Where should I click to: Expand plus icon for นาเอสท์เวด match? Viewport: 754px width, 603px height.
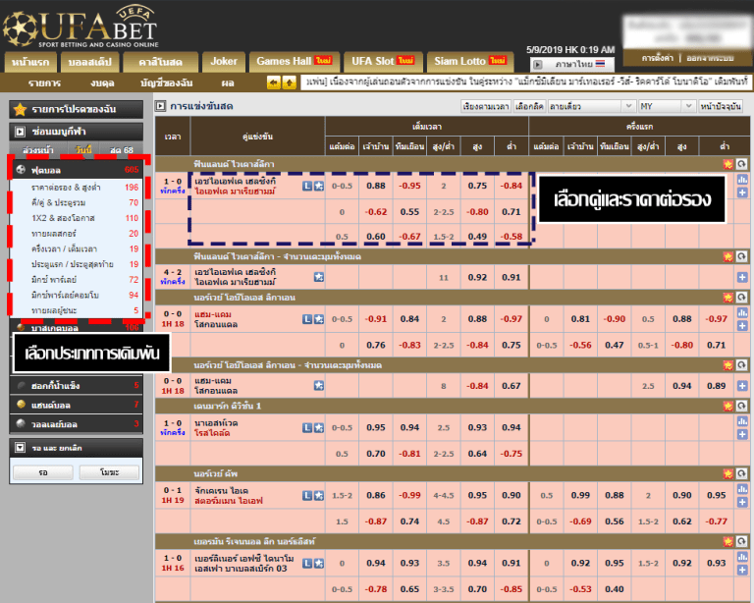pos(742,434)
